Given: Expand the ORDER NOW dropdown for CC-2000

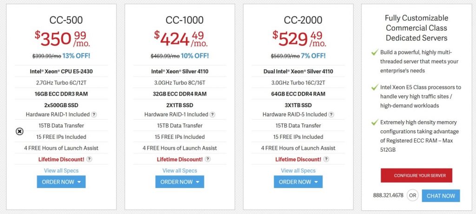Looking at the screenshot, I should click(298, 182).
